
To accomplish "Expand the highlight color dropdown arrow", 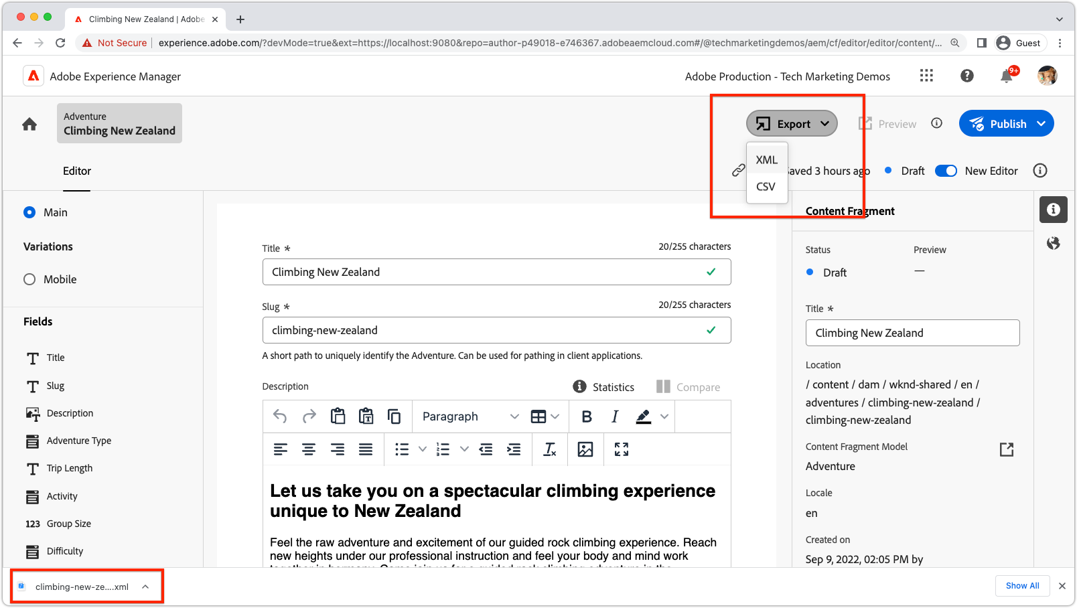I will tap(664, 416).
